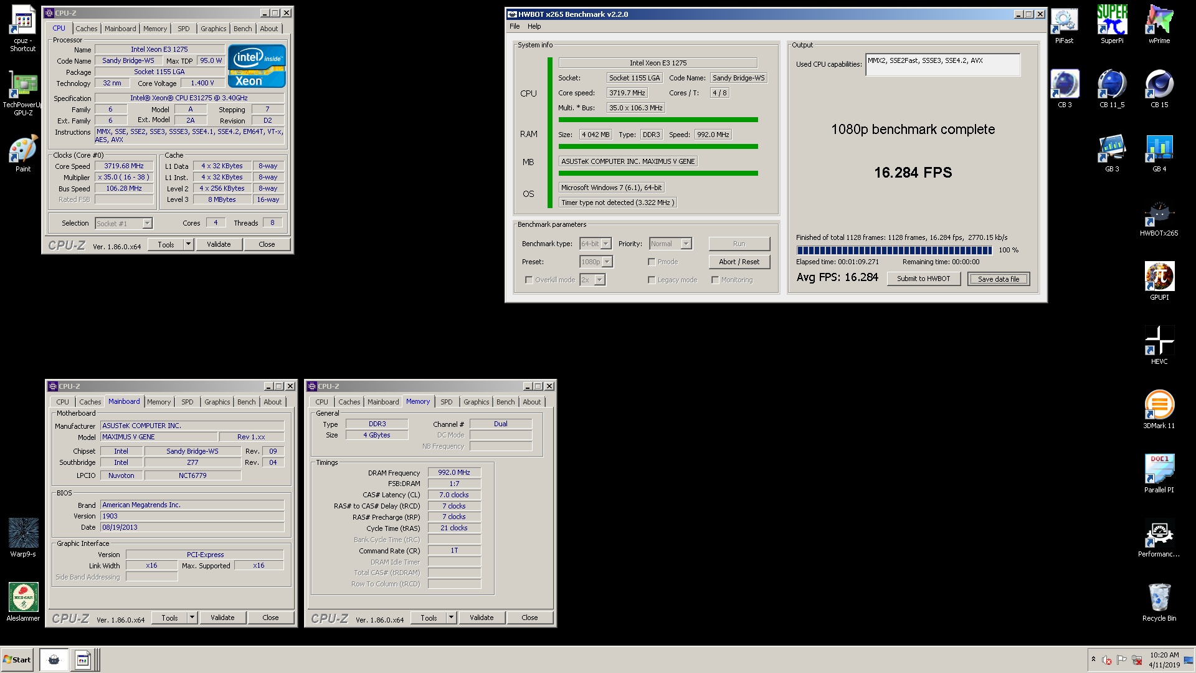1196x673 pixels.
Task: Launch the 3DMark 11 desktop shortcut
Action: (1159, 410)
